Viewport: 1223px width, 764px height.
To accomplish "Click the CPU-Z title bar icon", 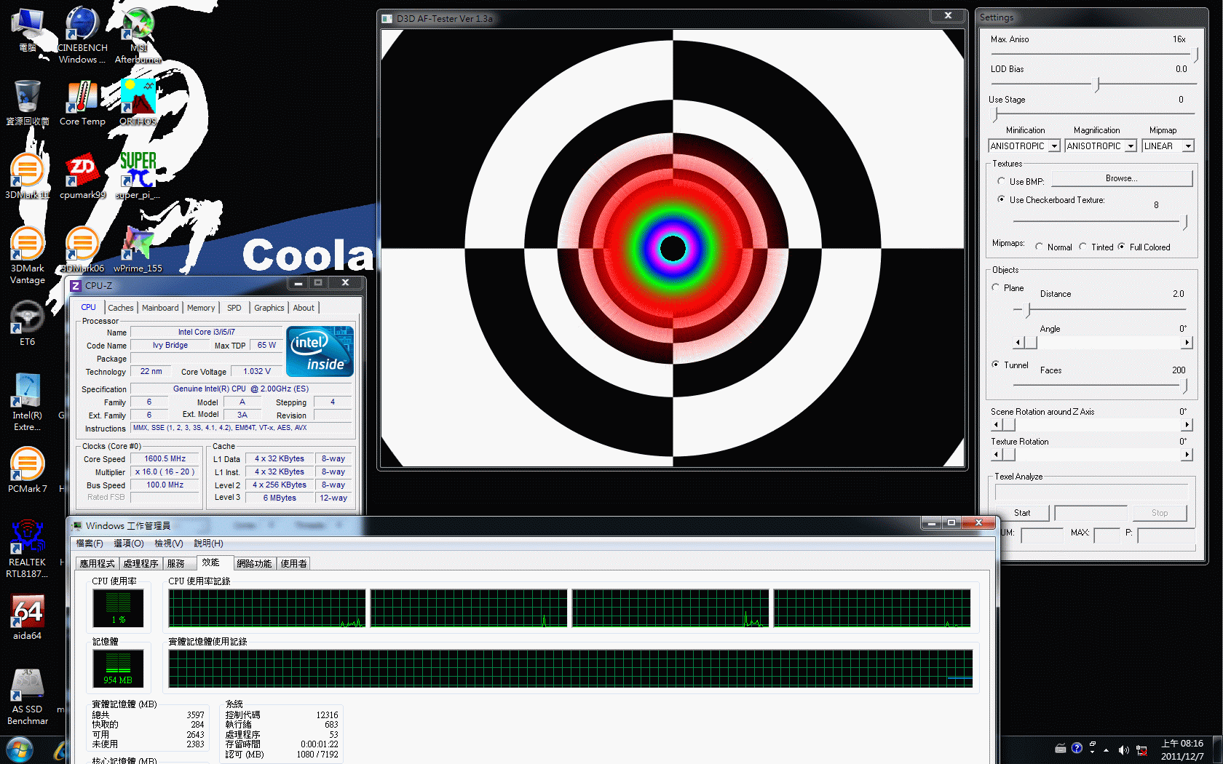I will [76, 285].
